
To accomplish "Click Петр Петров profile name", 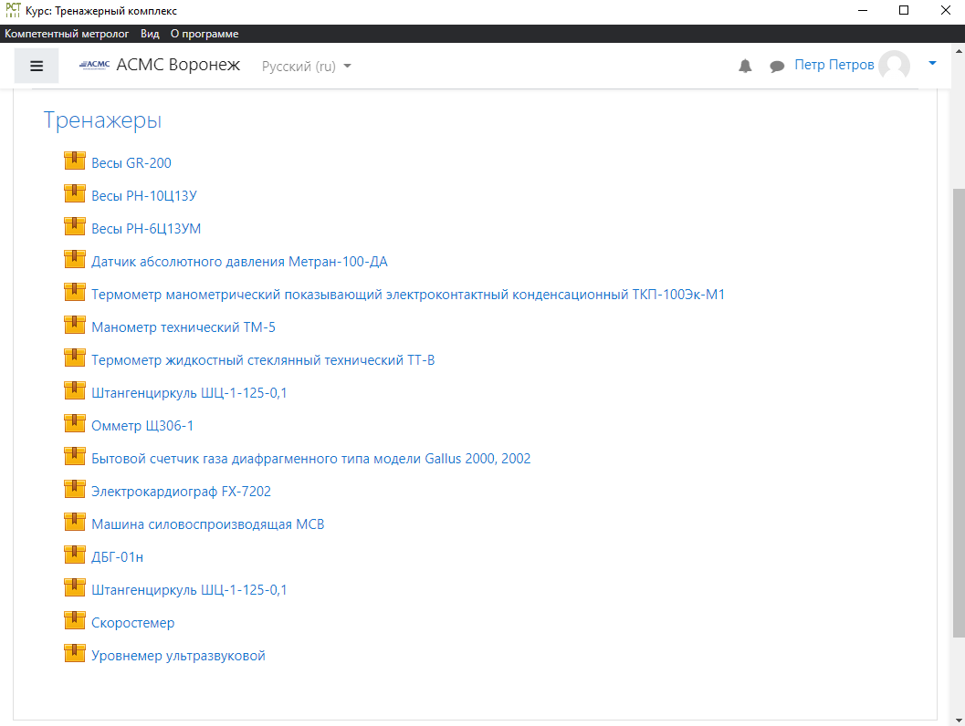I will click(x=834, y=65).
